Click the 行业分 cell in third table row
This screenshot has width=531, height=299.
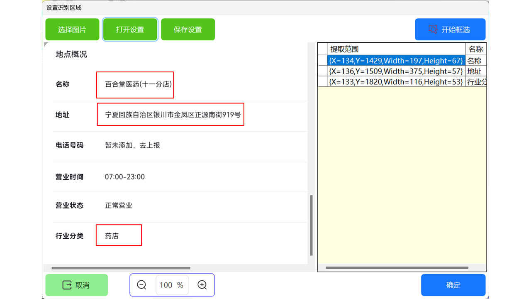click(476, 82)
